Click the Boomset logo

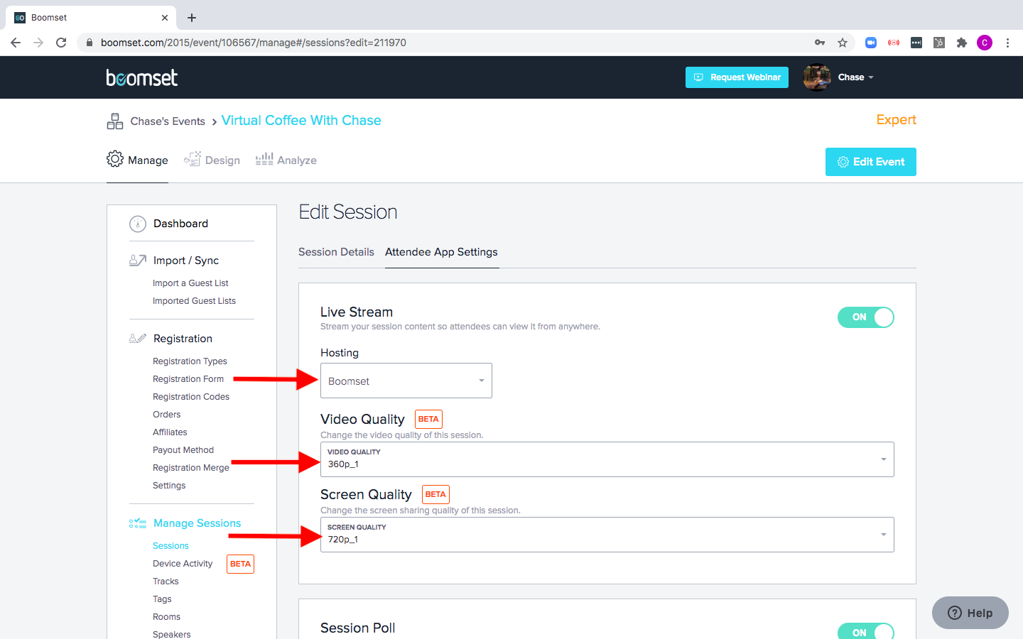142,77
